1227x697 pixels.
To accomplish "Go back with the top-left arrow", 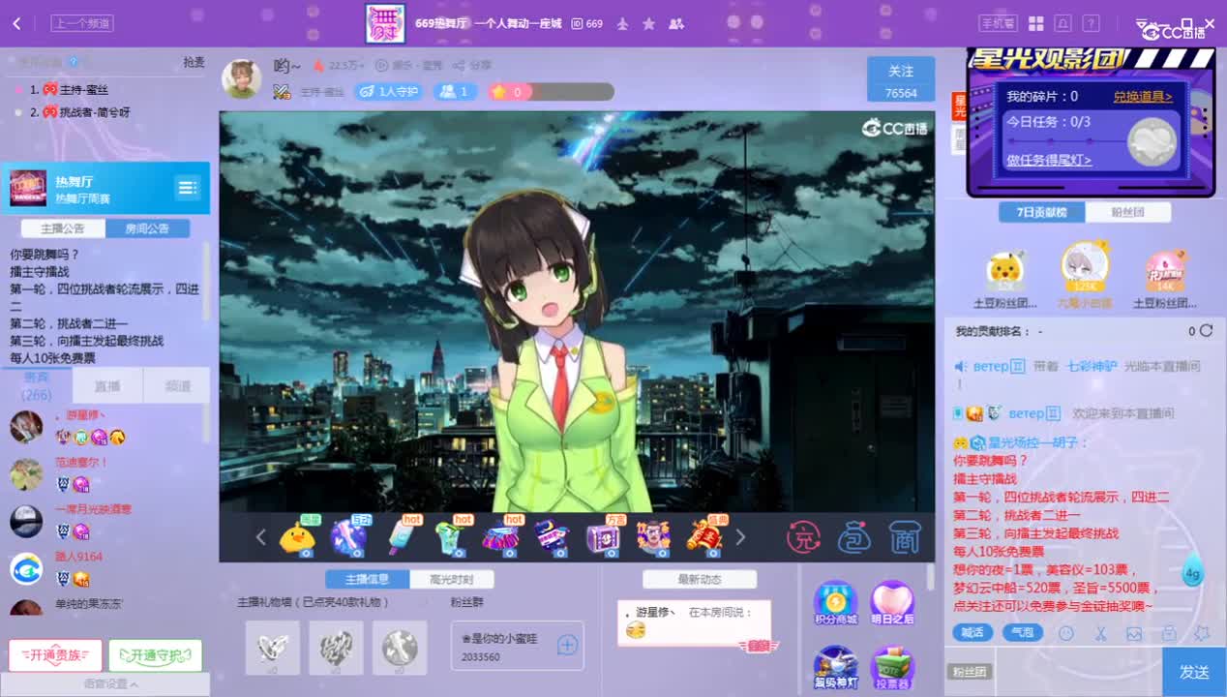I will (16, 23).
